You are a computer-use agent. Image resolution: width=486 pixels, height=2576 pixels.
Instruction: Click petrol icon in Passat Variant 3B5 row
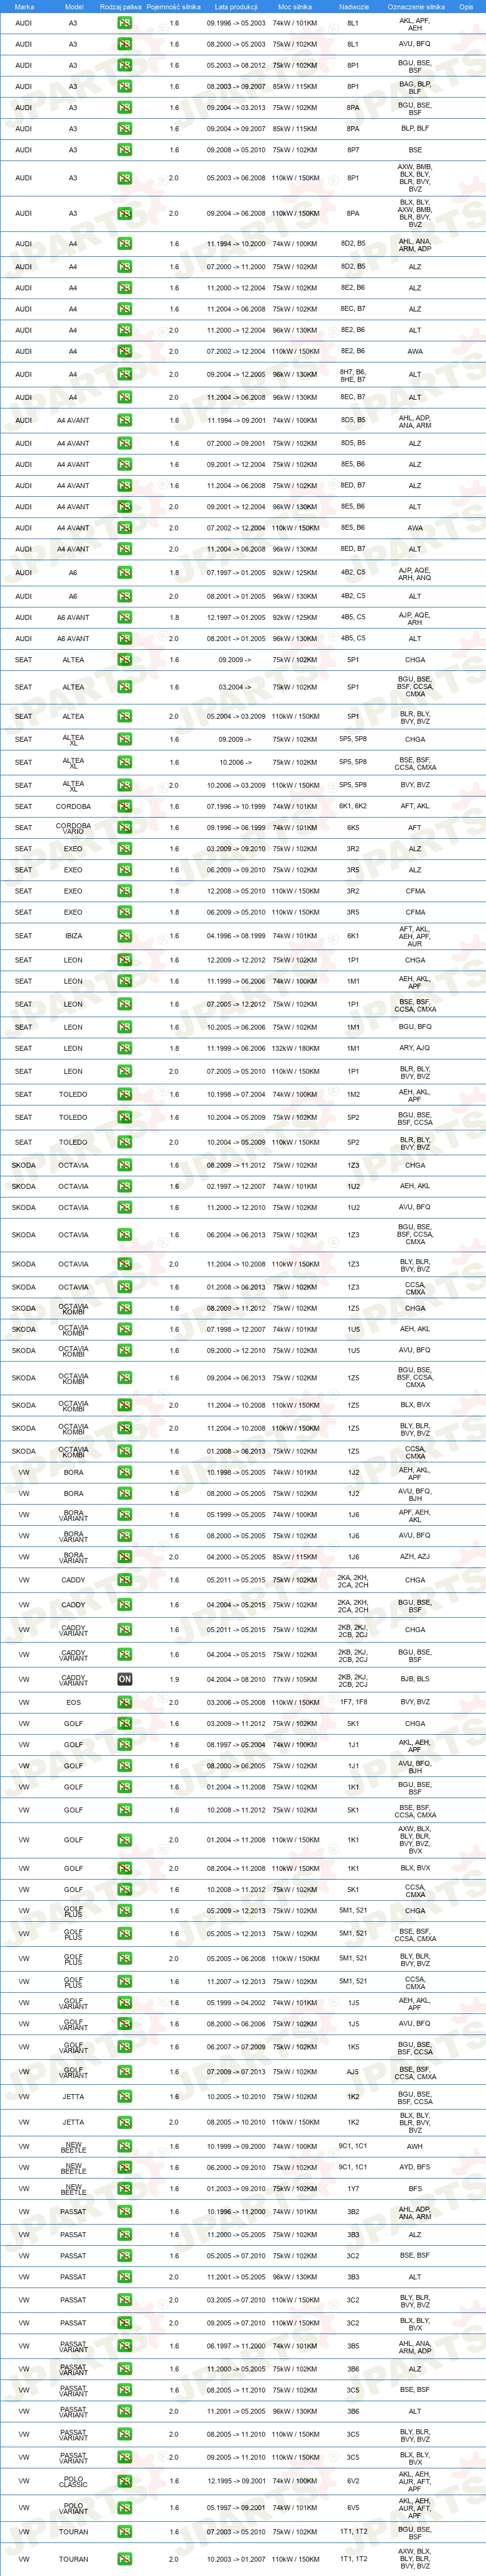point(124,2346)
